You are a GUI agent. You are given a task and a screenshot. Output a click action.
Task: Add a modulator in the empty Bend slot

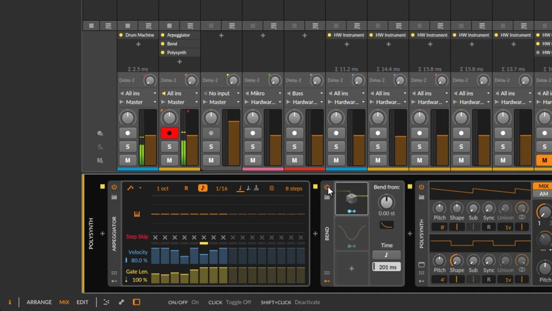351,268
